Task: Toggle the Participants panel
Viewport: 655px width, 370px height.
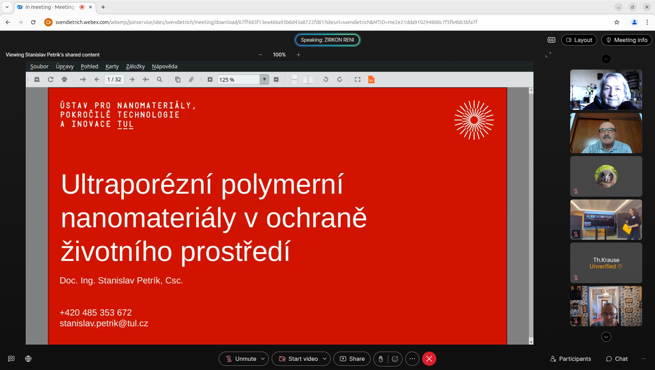Action: tap(570, 359)
